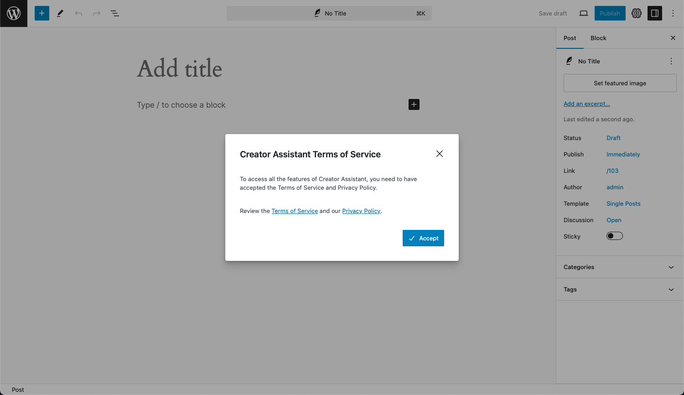Screen dimensions: 684x395
Task: Add block using the black plus button
Action: coord(414,104)
